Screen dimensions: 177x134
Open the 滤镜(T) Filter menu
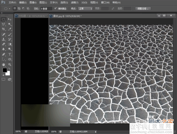point(75,2)
